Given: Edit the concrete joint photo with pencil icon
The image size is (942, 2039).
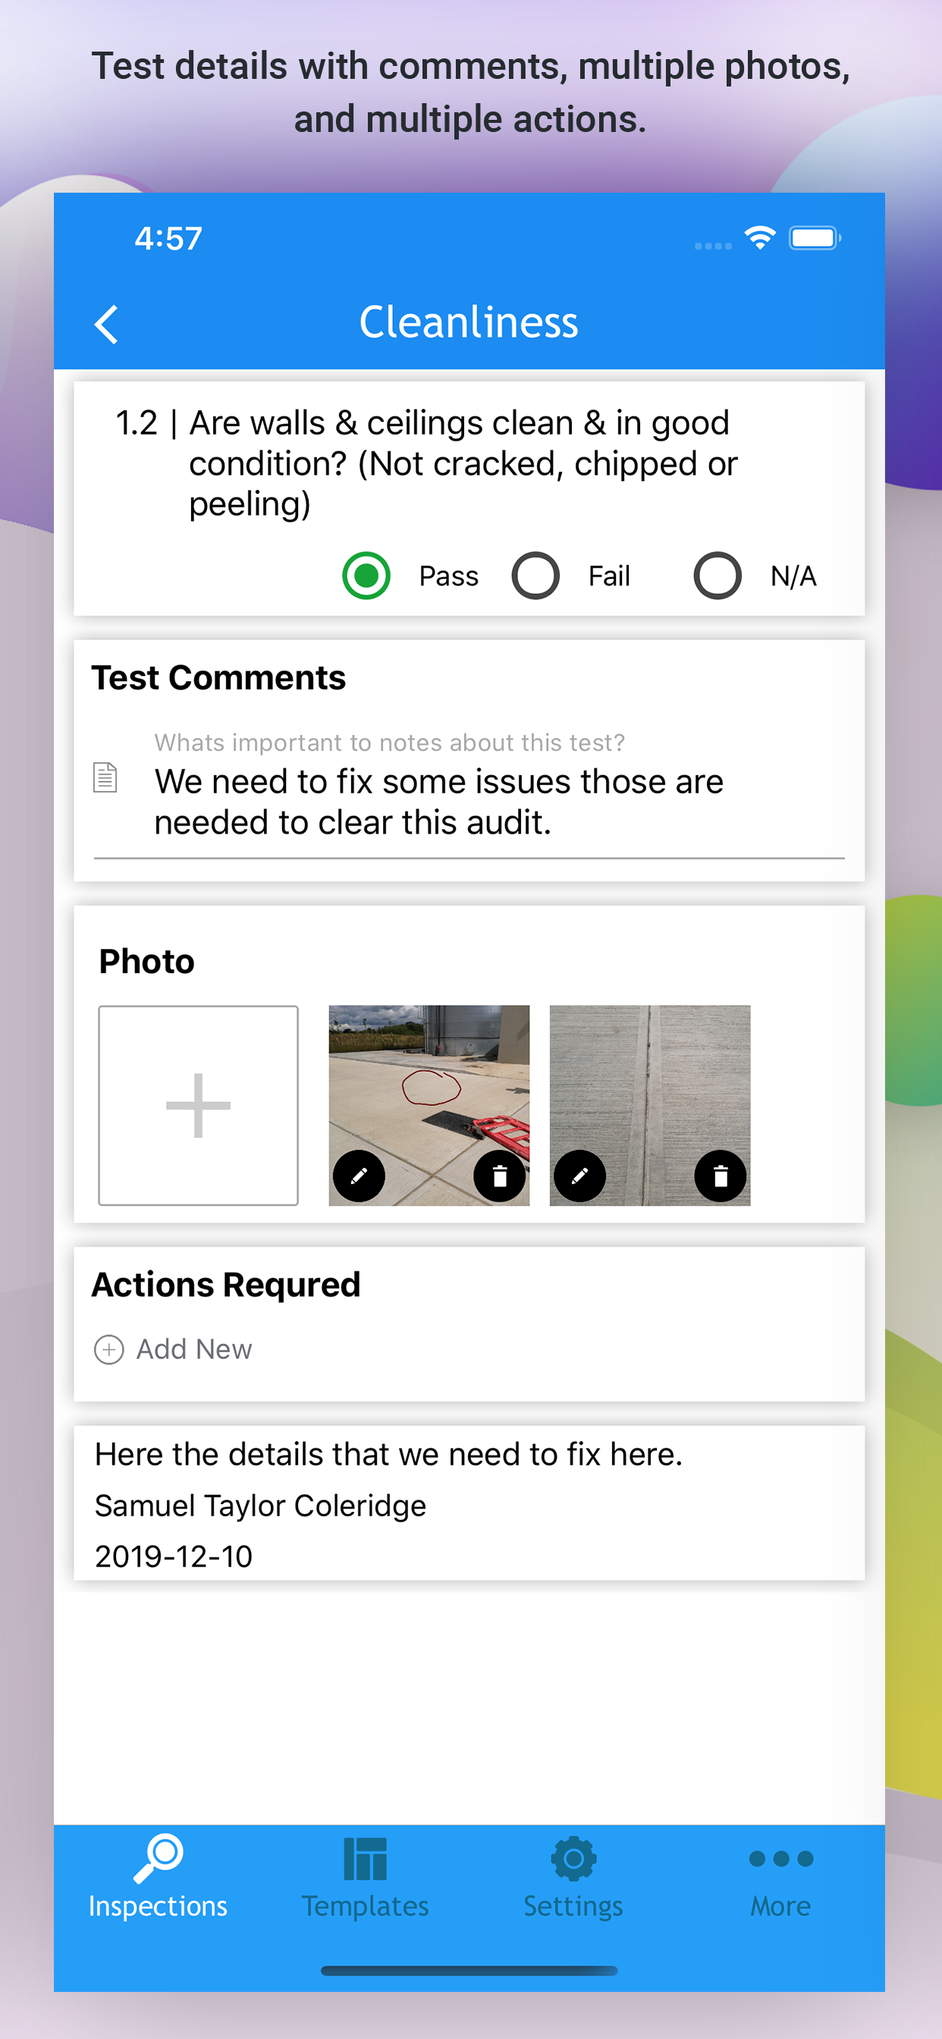Looking at the screenshot, I should point(579,1177).
